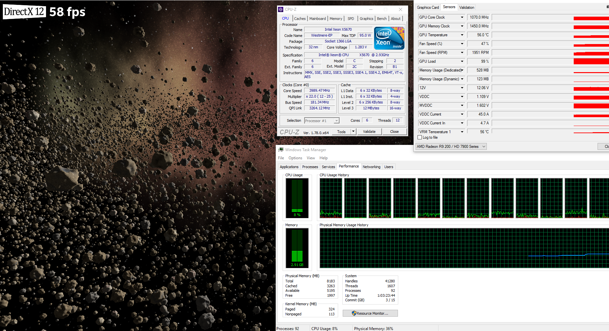Click the Memory 2.91 GB gauge
Viewport: 609px width, 331px height.
297,248
